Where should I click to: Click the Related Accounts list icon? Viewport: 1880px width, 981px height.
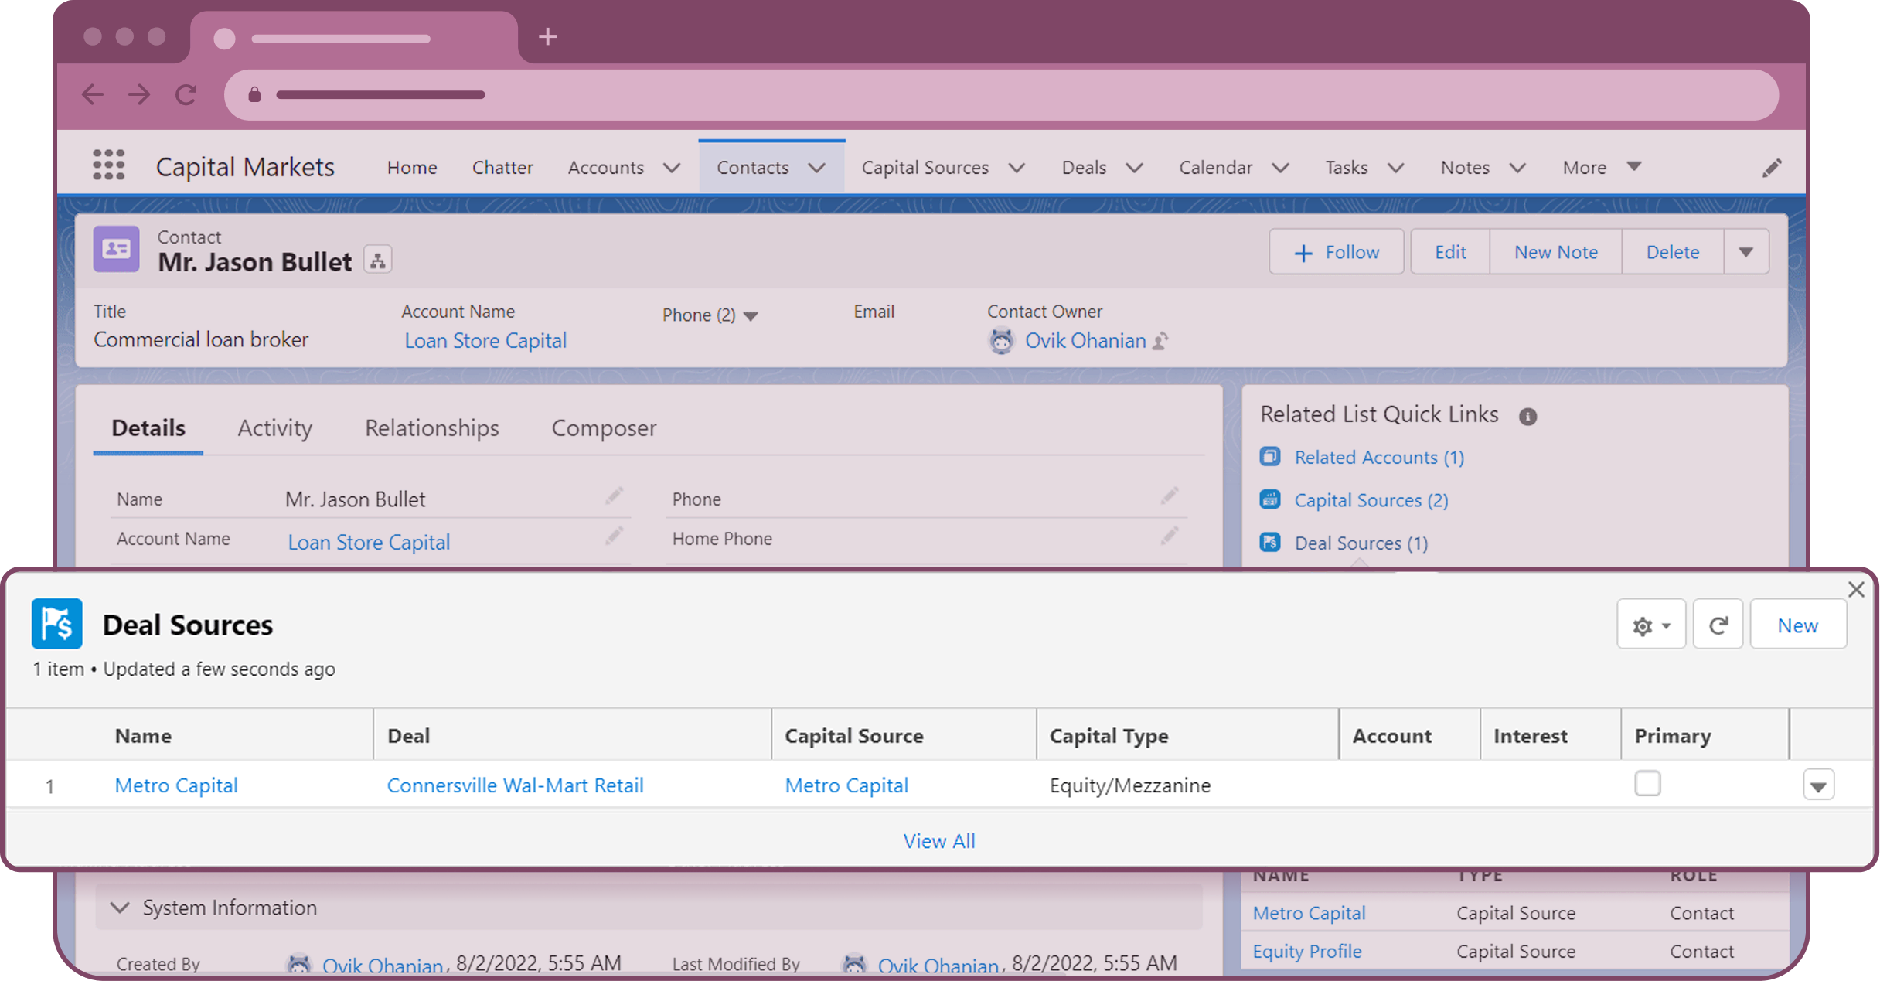(x=1270, y=457)
